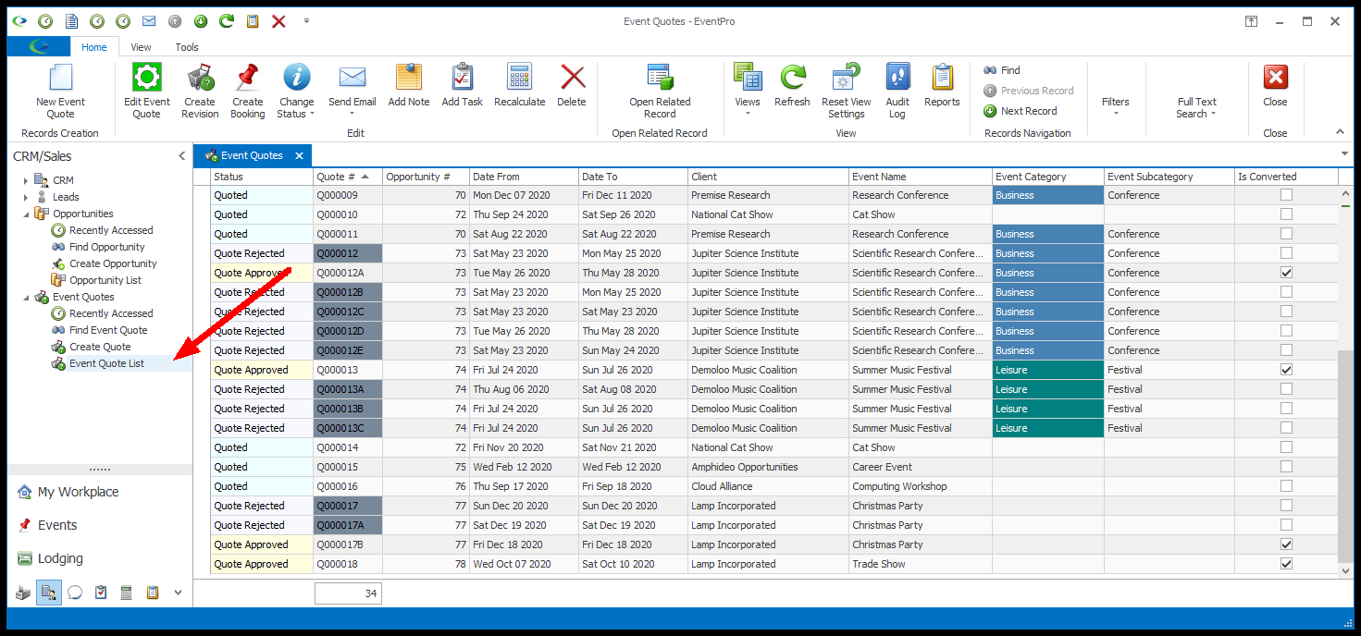
Task: Select the Business category cell for Q000009
Action: (x=1048, y=195)
